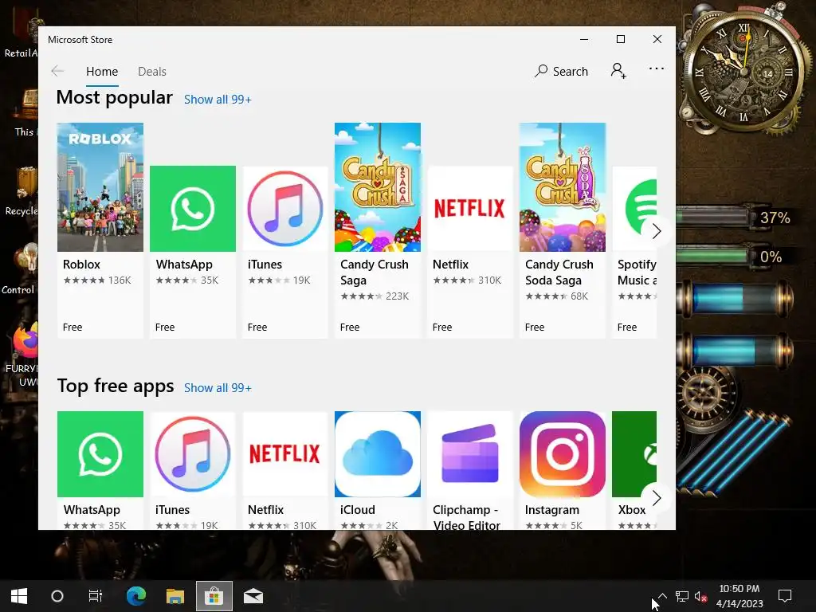Open Cortana circle on the taskbar
This screenshot has width=816, height=612.
(57, 596)
